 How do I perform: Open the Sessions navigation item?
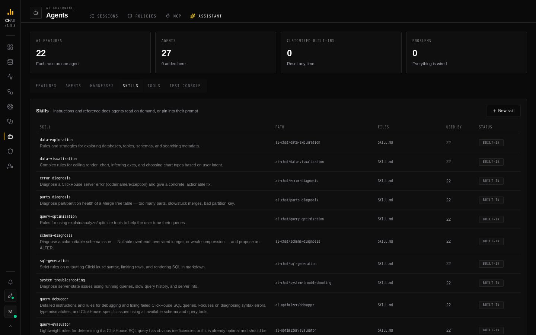point(104,16)
